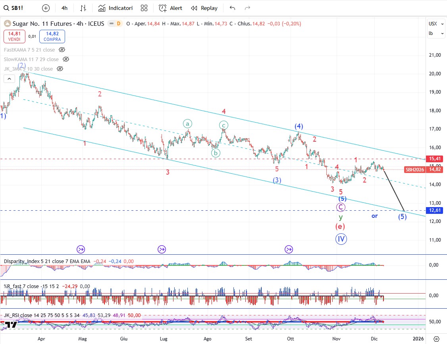This screenshot has width=447, height=344.
Task: Click the 0,01 spread value
Action: tap(32, 37)
